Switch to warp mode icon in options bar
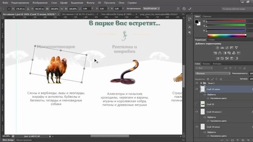 click(x=178, y=9)
